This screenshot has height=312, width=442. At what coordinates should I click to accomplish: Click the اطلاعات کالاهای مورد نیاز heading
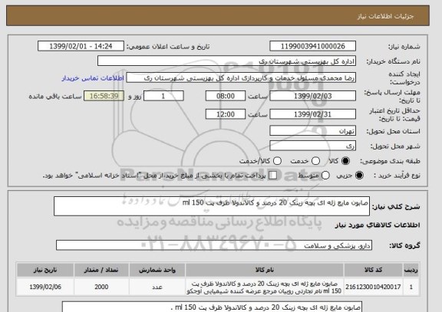pyautogui.click(x=378, y=225)
